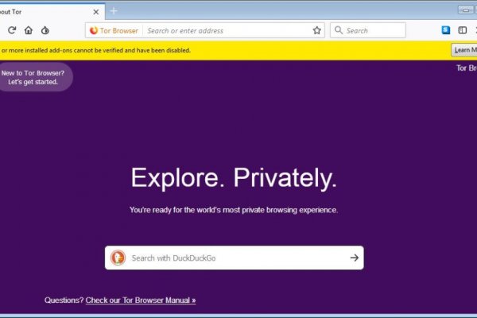Click the DuckDuckGo logo icon
Viewport: 477px width, 318px height.
118,258
